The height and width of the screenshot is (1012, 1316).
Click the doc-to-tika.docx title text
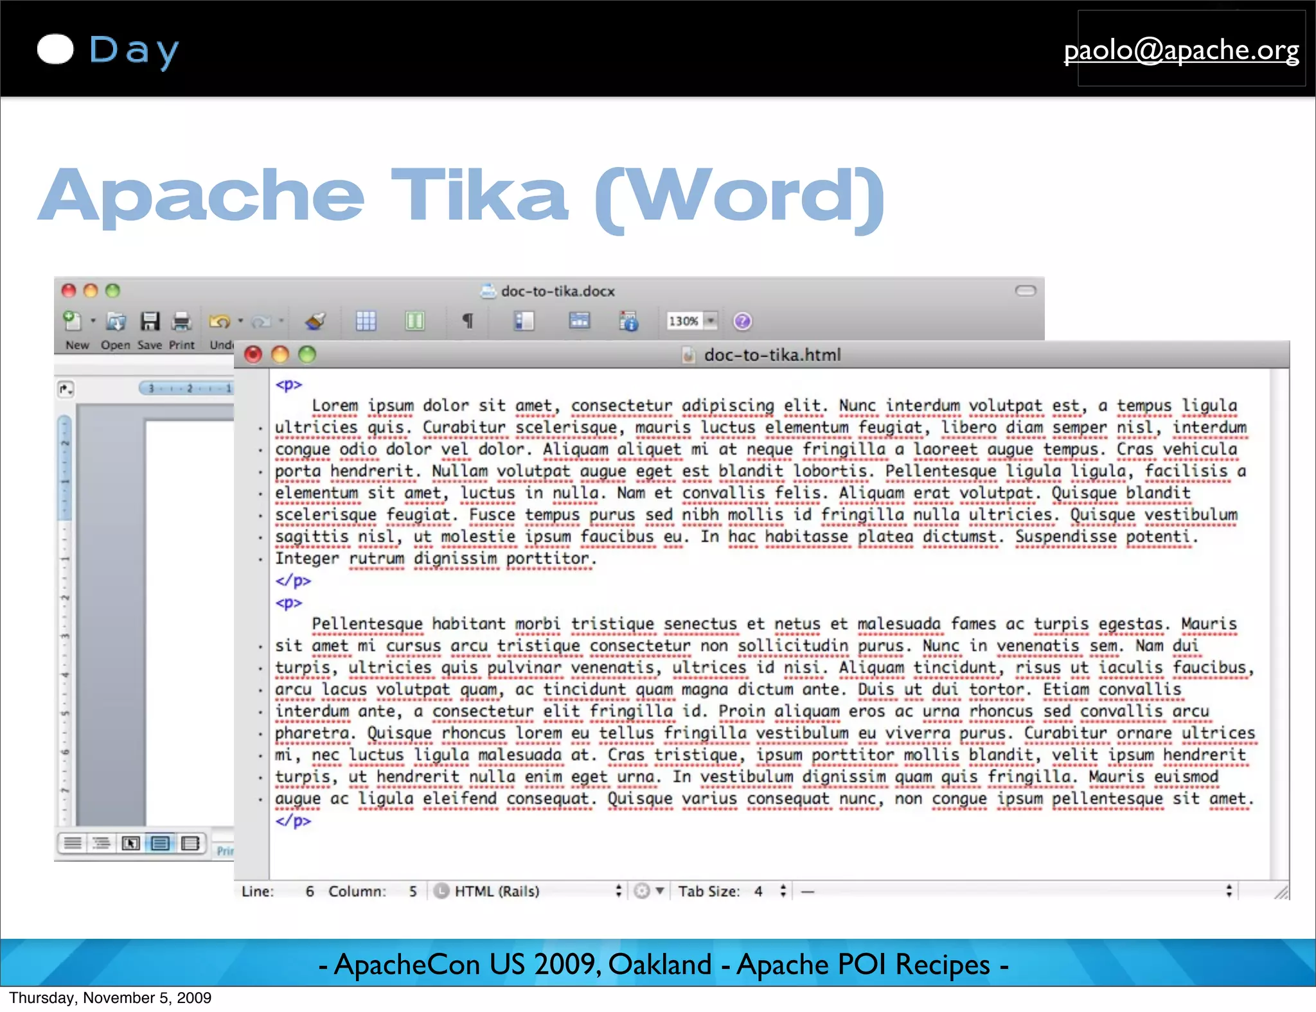coord(558,292)
